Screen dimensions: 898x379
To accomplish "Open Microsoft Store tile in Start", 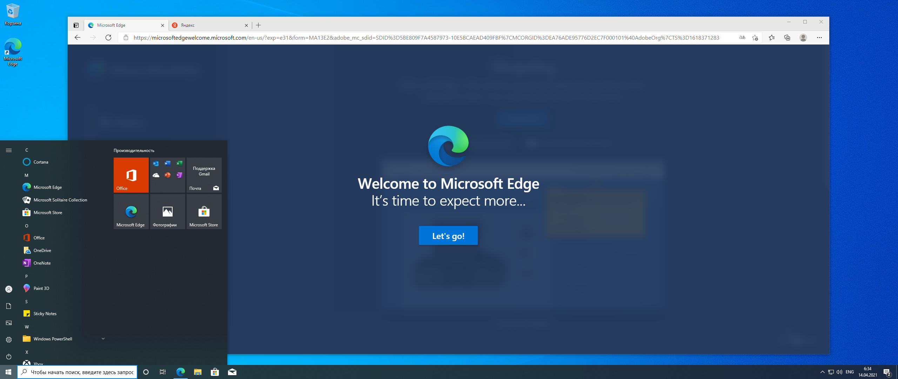I will click(x=204, y=212).
